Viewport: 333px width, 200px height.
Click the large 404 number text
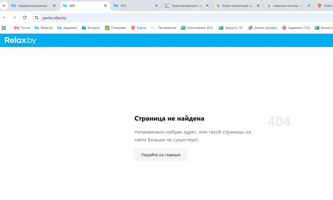pos(279,122)
